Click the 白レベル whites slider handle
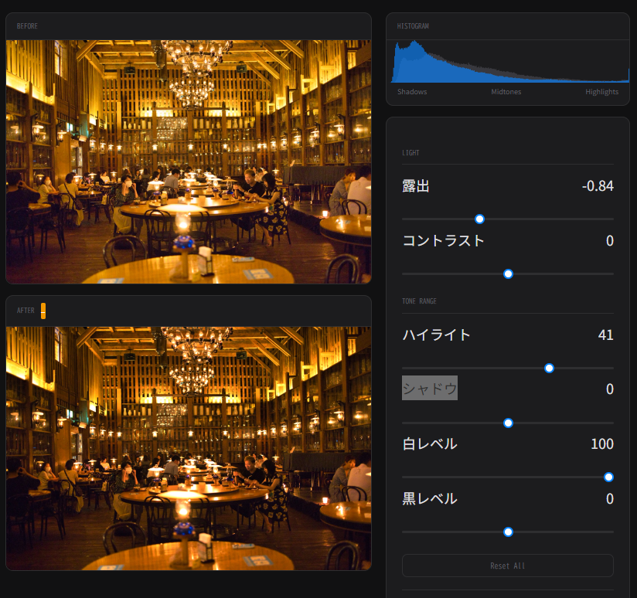Screen dimensions: 637x598 [x=608, y=477]
